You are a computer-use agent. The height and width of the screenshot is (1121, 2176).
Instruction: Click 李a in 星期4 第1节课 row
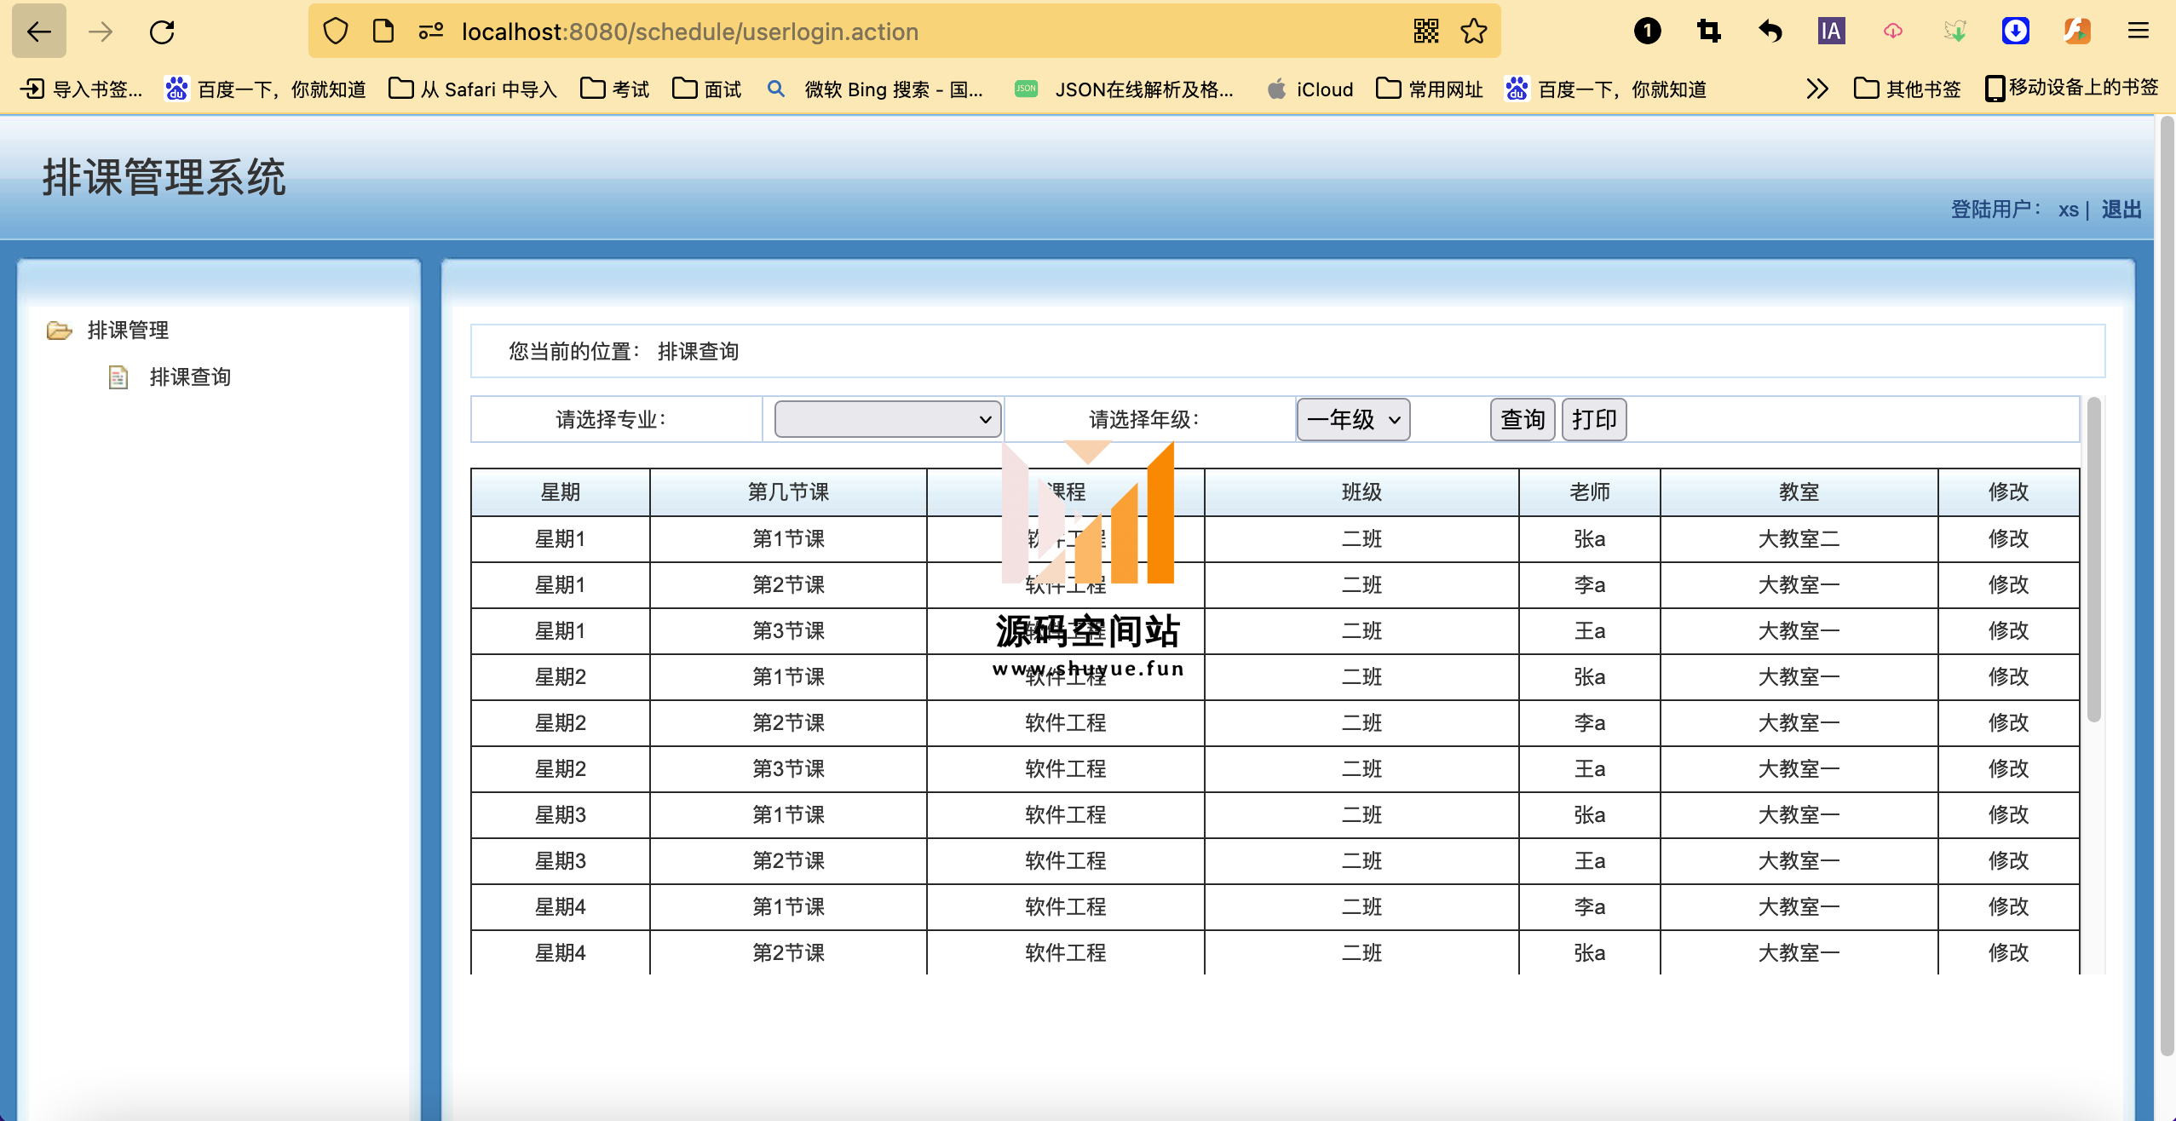(1590, 907)
